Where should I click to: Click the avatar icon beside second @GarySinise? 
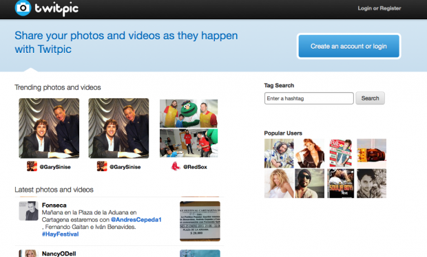(102, 166)
